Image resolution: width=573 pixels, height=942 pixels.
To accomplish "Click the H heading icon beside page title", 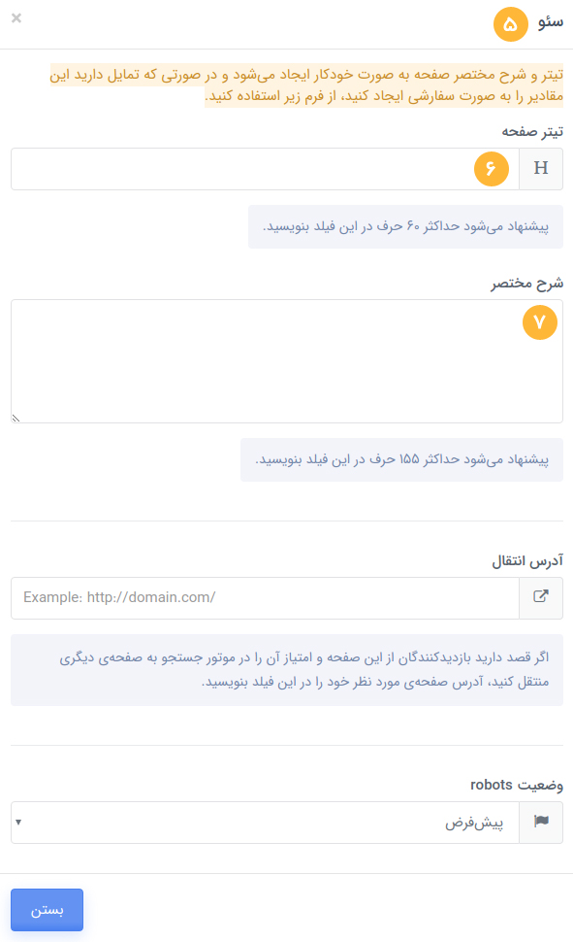I will (x=541, y=169).
